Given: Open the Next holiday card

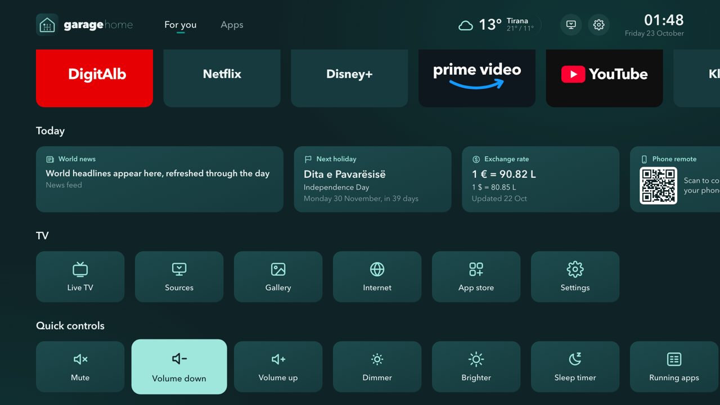Looking at the screenshot, I should [x=372, y=179].
